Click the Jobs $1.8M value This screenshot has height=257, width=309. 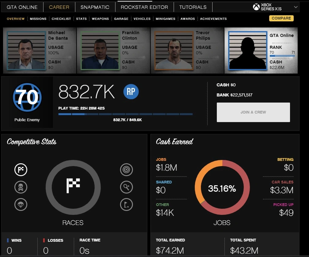tap(166, 168)
